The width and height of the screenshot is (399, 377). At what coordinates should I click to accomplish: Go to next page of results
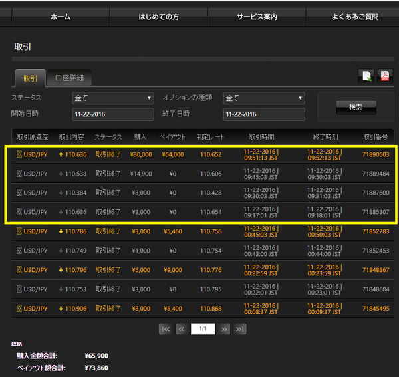[x=224, y=329]
